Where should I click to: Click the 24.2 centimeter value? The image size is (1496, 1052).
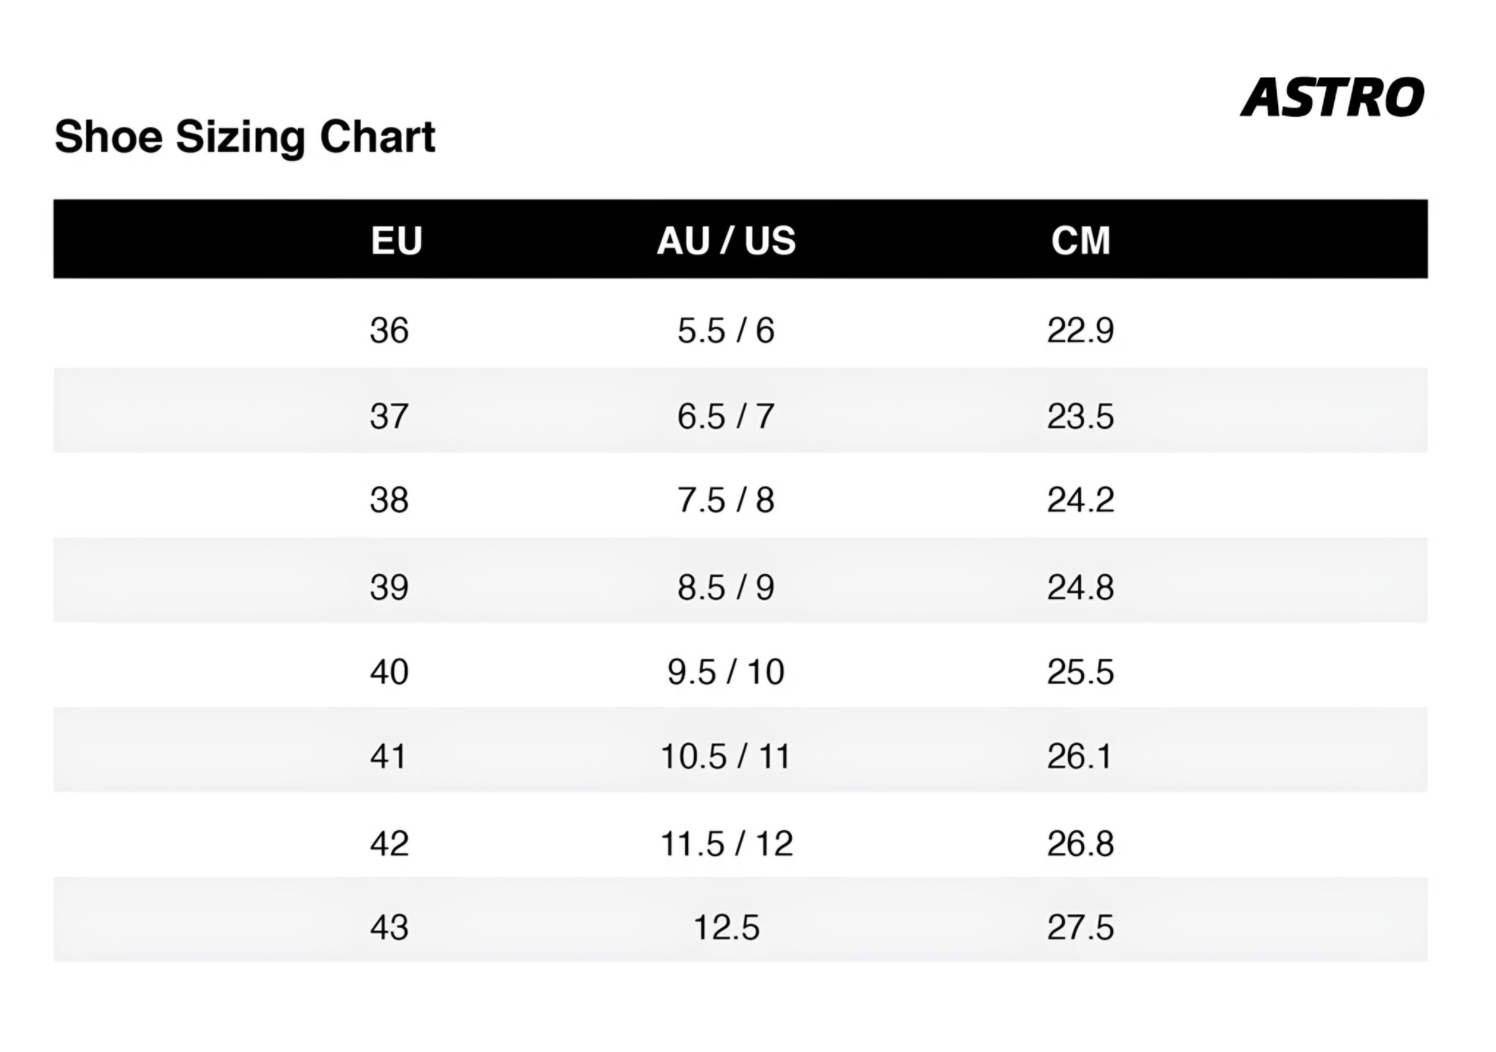point(1080,501)
